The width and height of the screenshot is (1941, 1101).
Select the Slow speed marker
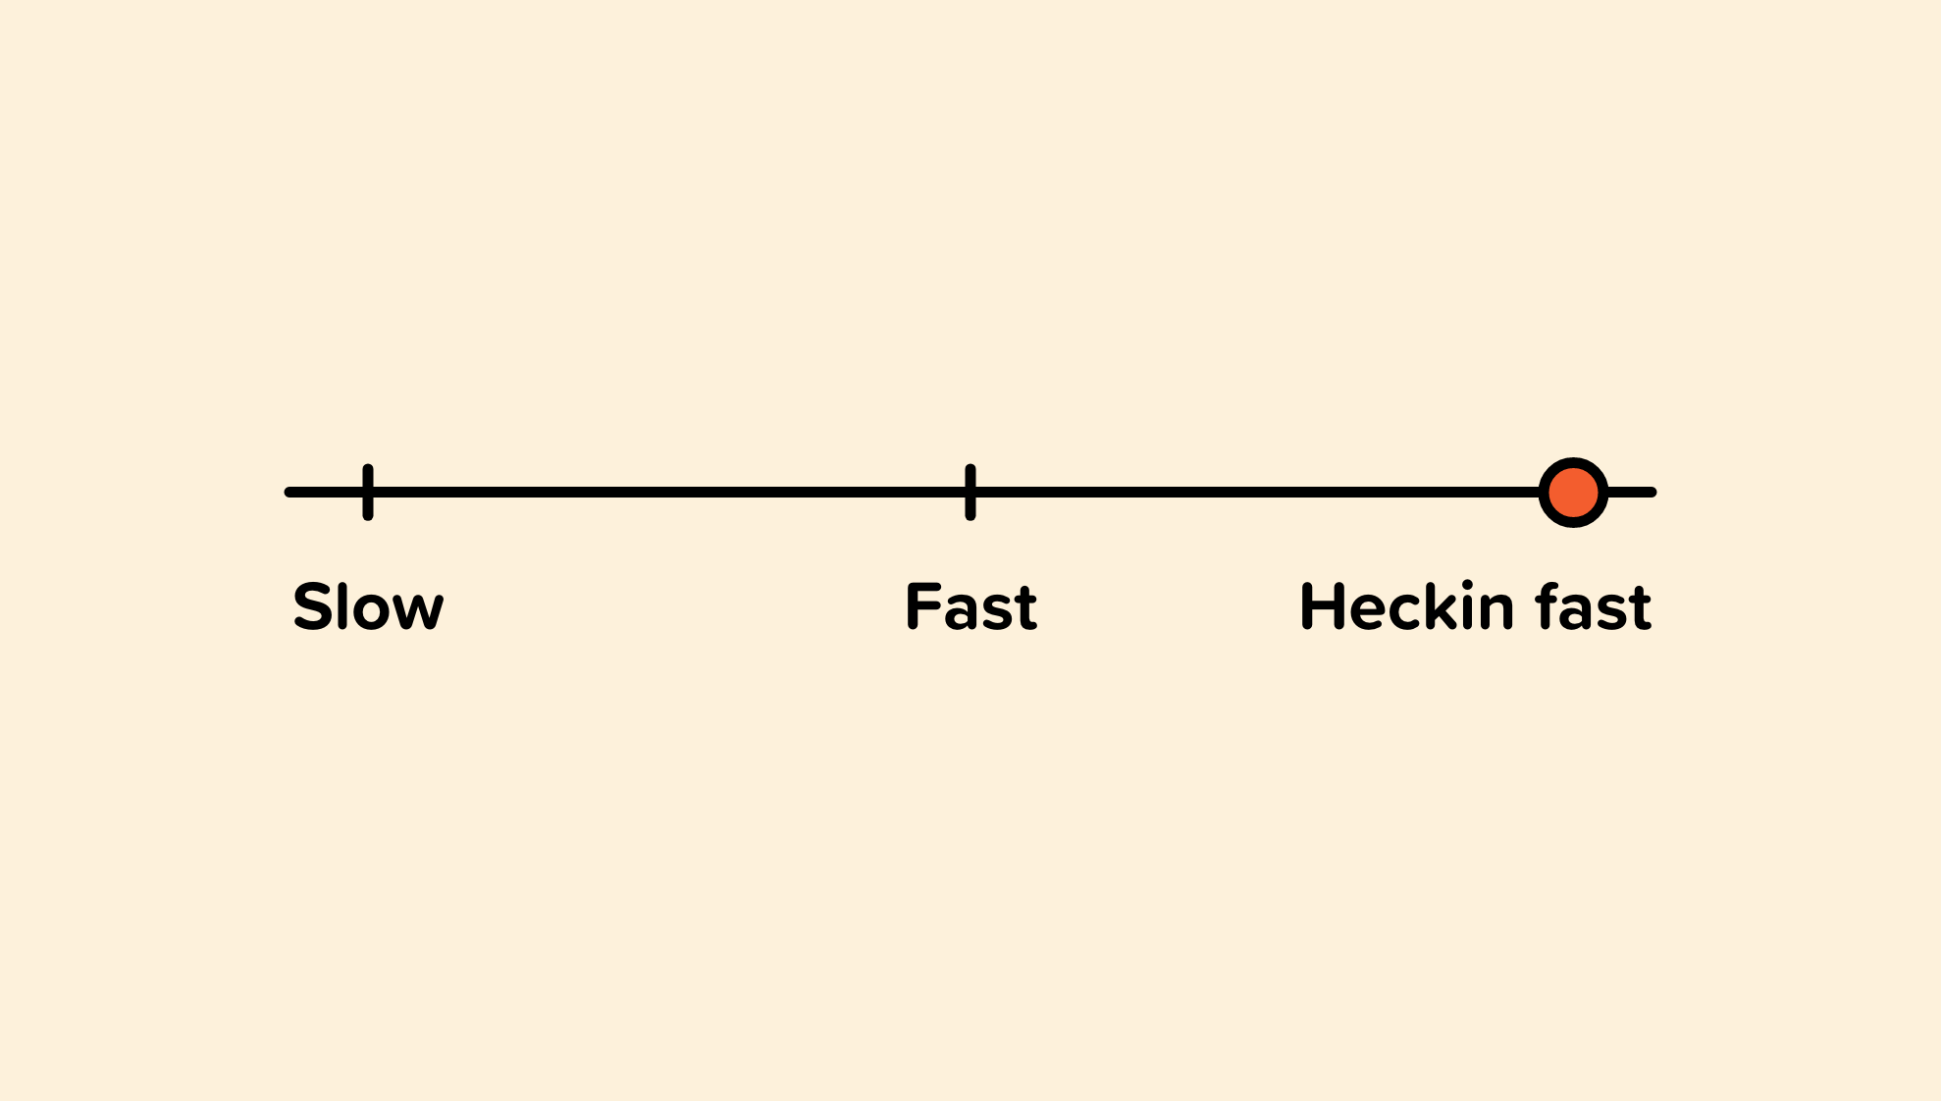click(367, 492)
